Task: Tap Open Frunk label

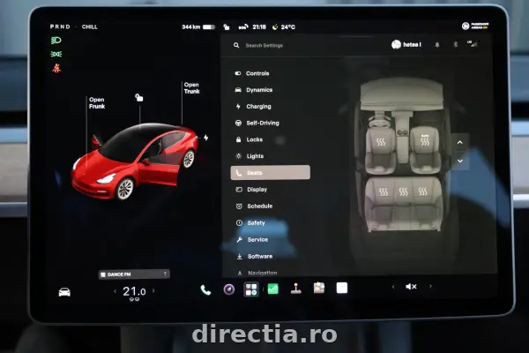Action: [97, 103]
